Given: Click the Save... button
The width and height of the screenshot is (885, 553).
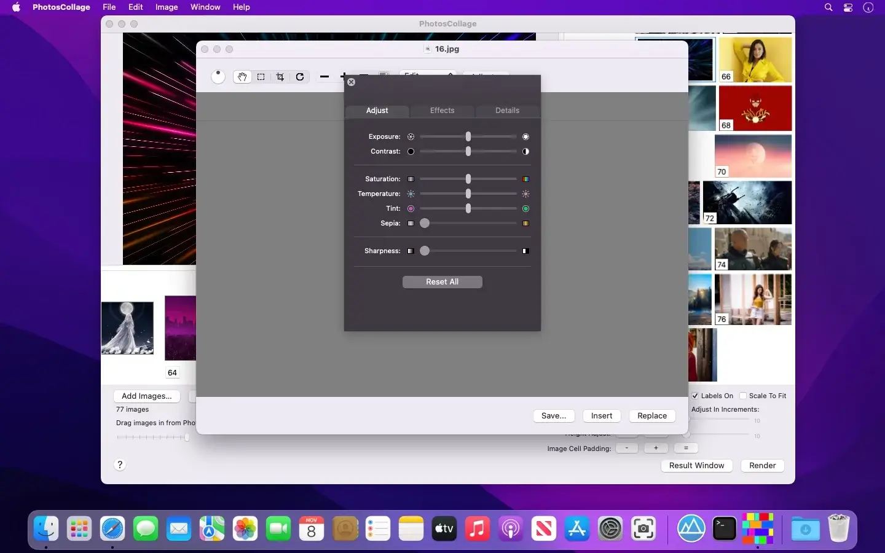Looking at the screenshot, I should (554, 416).
